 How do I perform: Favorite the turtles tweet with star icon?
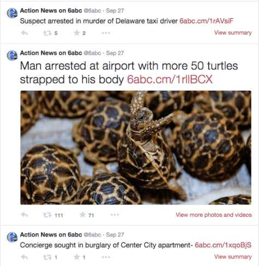coord(83,215)
